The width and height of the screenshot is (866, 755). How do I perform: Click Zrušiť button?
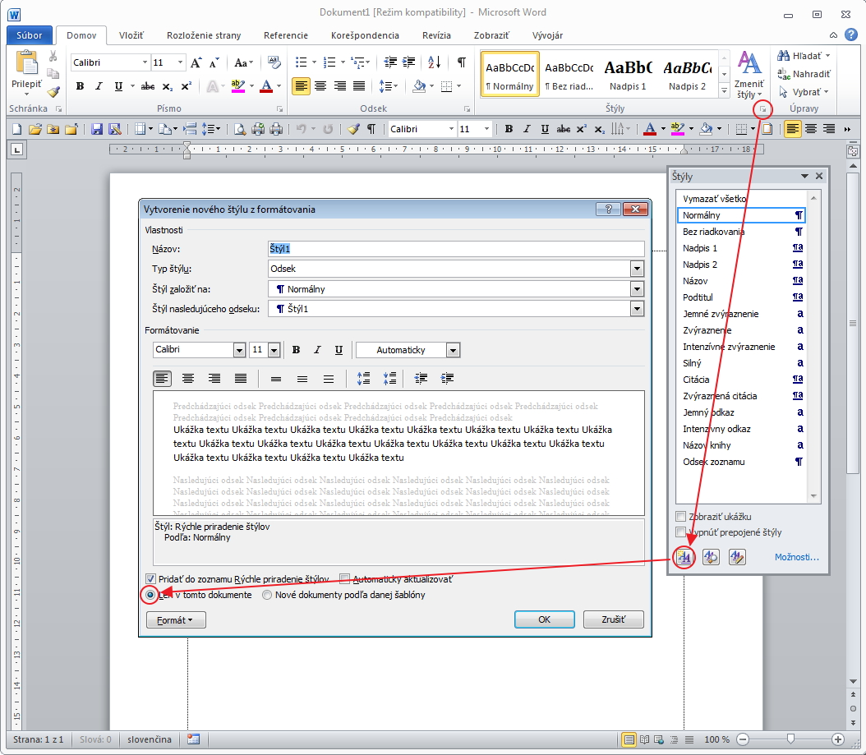pos(613,619)
